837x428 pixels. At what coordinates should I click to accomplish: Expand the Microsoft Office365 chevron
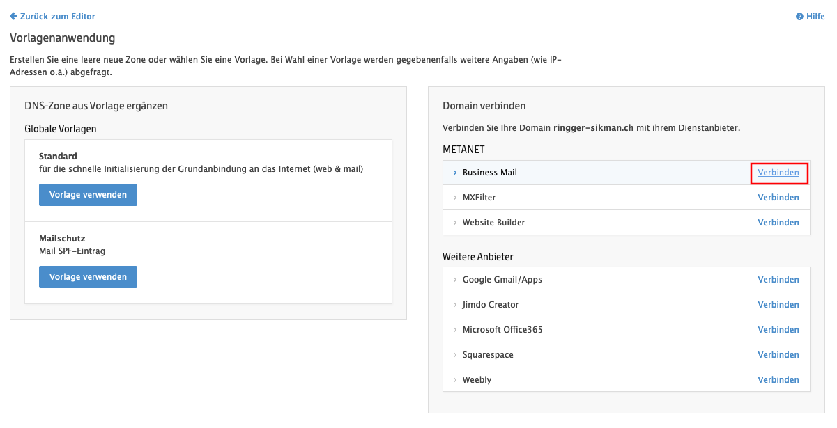point(455,330)
